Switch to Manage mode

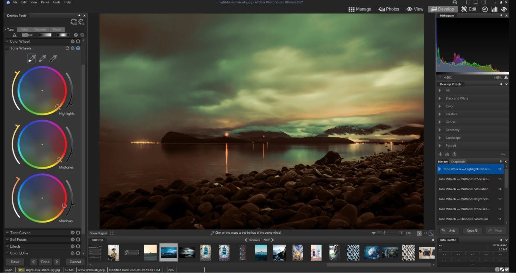[x=360, y=9]
